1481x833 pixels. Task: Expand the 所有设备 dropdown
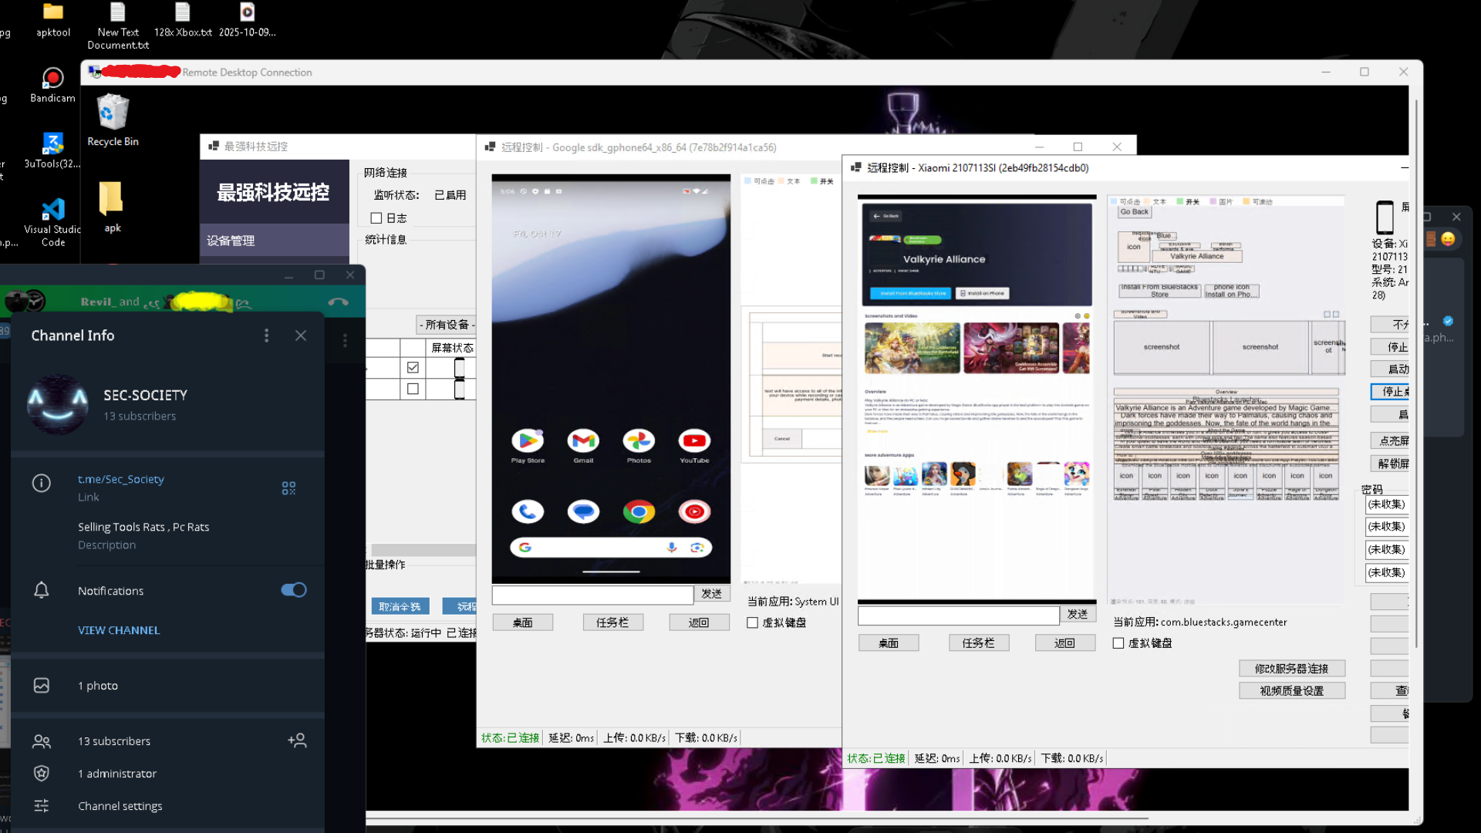[x=447, y=325]
